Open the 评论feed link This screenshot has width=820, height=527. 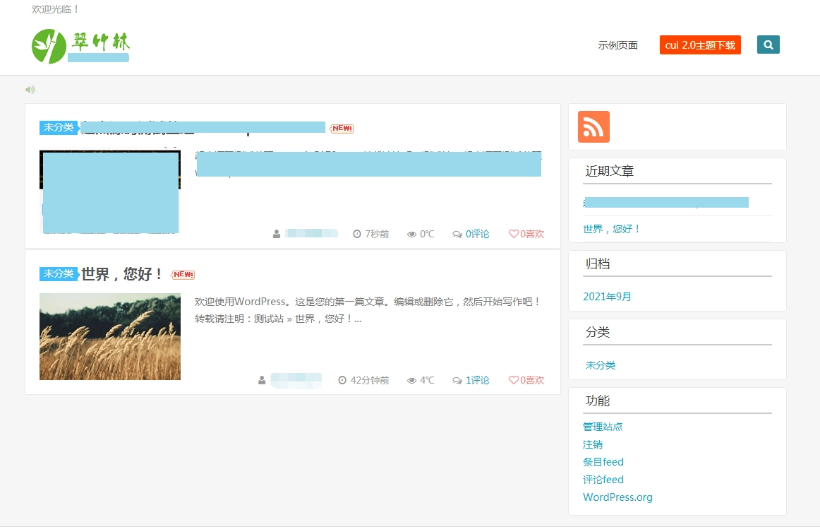[603, 480]
